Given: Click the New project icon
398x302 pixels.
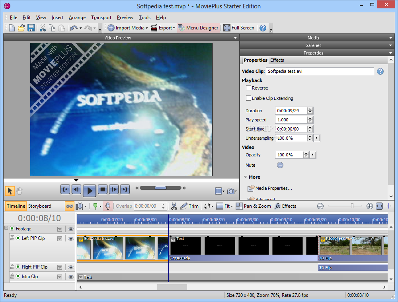Looking at the screenshot, I should click(x=12, y=28).
